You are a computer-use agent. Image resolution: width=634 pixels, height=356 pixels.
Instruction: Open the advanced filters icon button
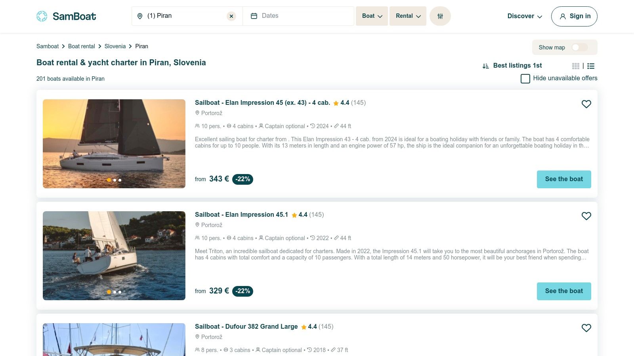coord(440,16)
